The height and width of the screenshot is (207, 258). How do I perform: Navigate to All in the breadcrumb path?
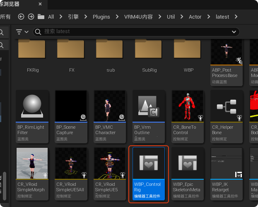[x=51, y=17]
